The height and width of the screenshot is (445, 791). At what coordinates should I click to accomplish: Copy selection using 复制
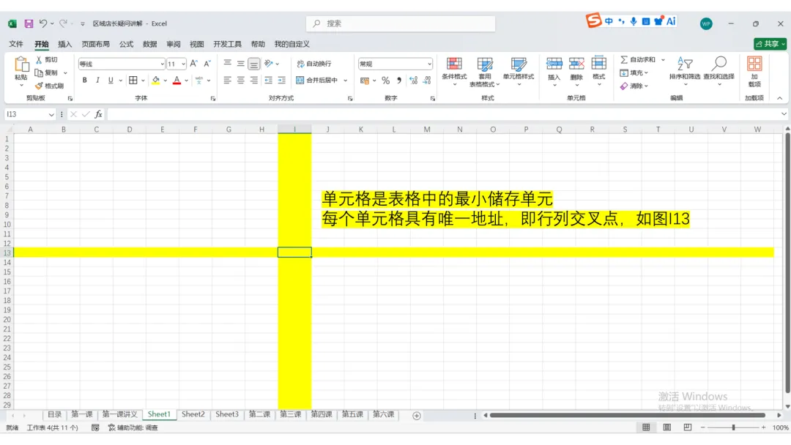coord(47,72)
